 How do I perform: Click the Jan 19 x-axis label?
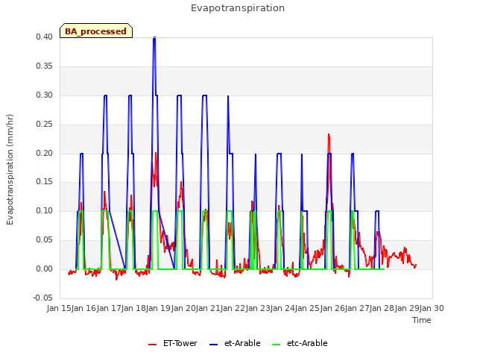159,308
